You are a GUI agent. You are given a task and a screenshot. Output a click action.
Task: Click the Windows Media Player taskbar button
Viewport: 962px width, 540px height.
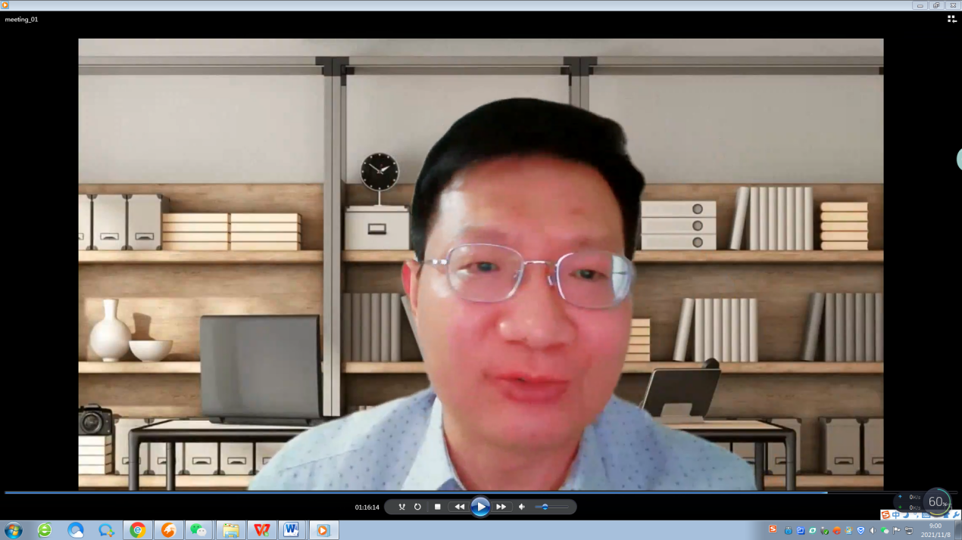(x=323, y=530)
